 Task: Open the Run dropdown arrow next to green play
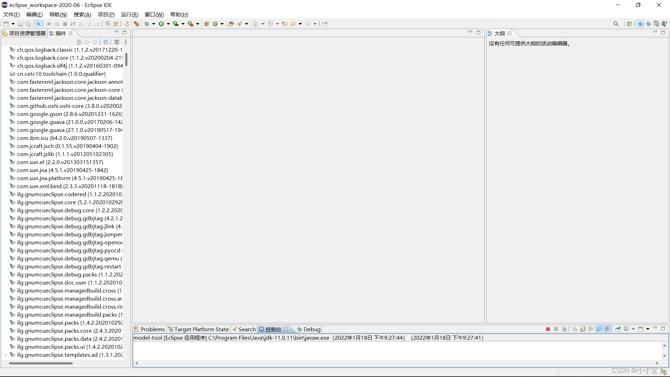click(x=168, y=24)
